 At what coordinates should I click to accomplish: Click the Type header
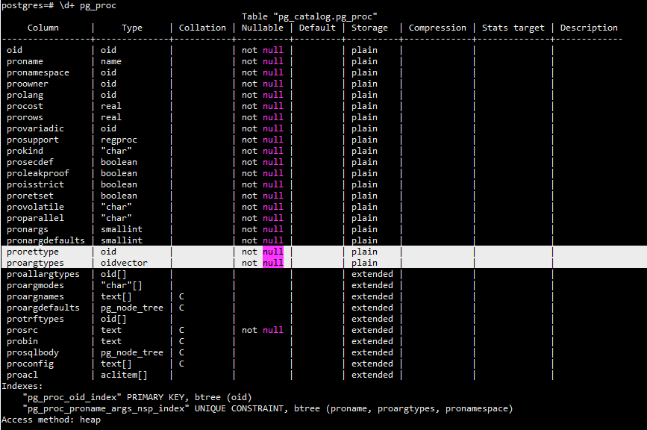click(132, 28)
